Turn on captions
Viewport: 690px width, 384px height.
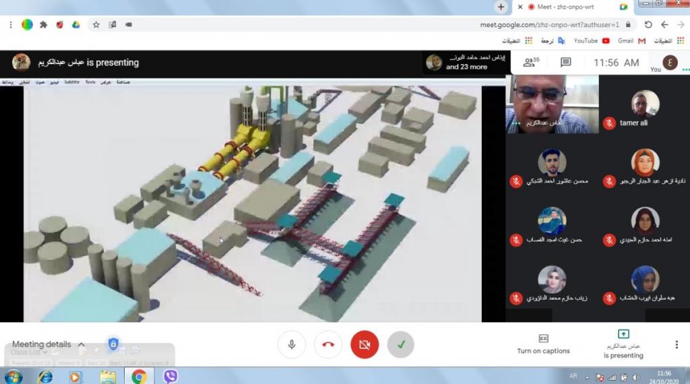tap(543, 344)
